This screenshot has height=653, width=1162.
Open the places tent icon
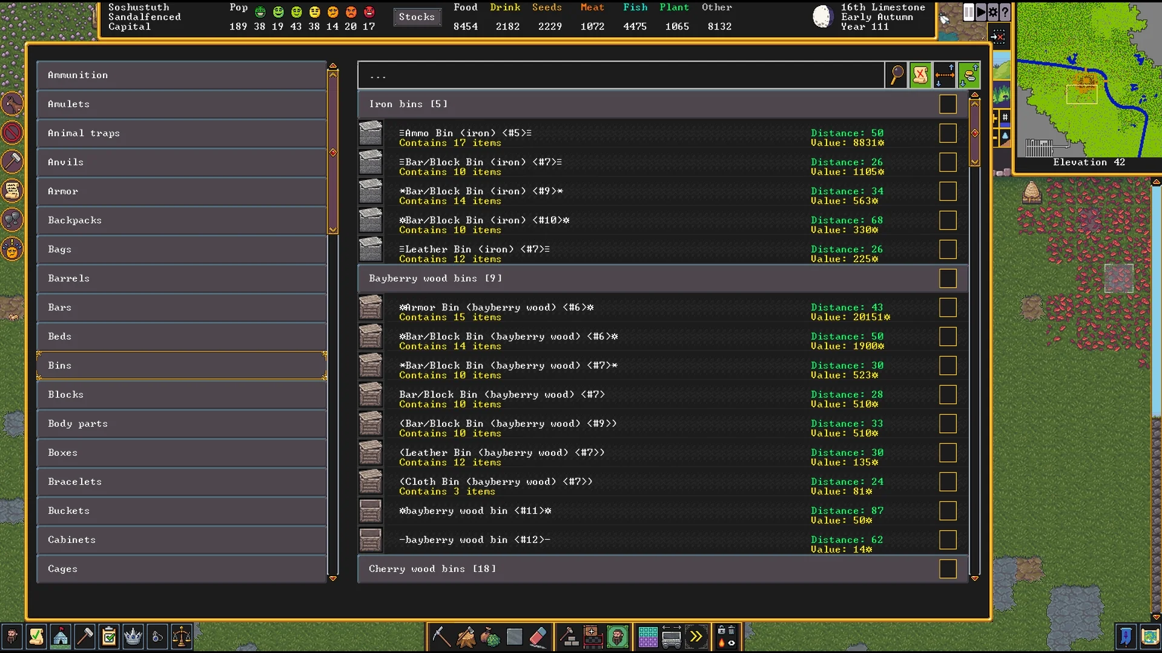61,637
